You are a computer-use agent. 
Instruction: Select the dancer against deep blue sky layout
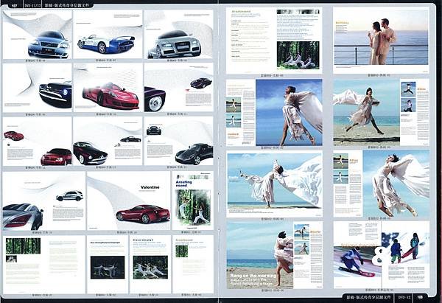274,112
